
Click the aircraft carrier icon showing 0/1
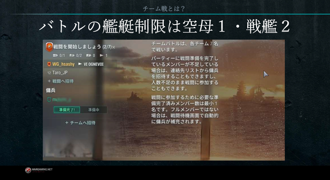(55, 55)
